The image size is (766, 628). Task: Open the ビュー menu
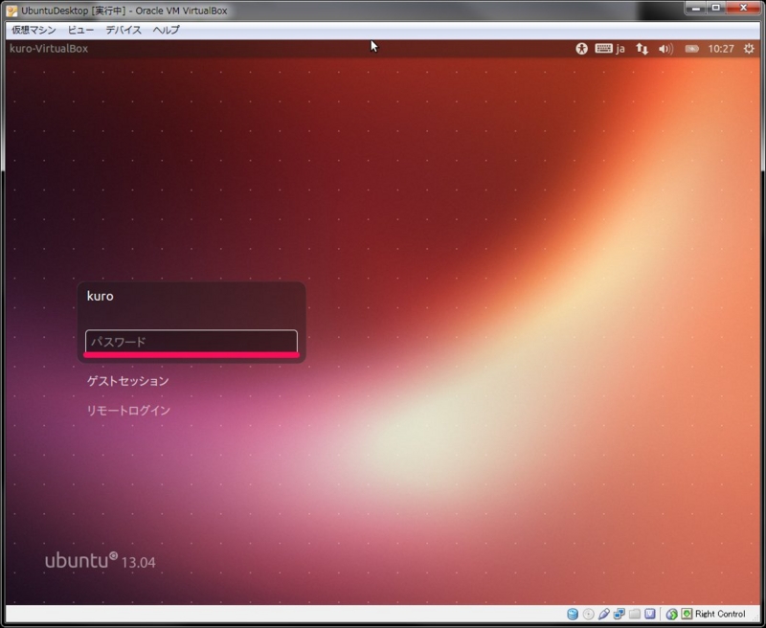[80, 30]
